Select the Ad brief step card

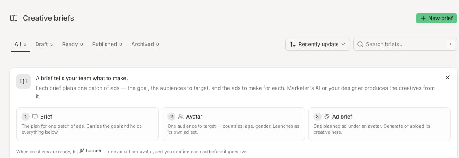click(x=379, y=124)
